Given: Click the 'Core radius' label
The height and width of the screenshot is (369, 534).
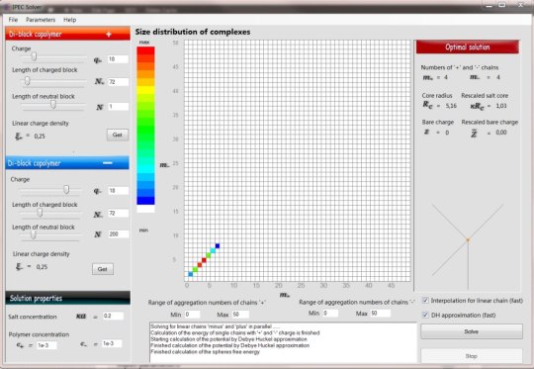Looking at the screenshot, I should [x=437, y=96].
